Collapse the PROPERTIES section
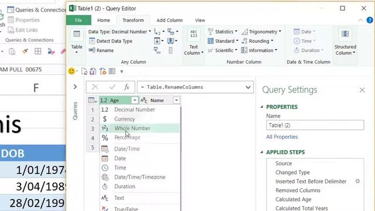The height and width of the screenshot is (211, 375). pyautogui.click(x=262, y=107)
